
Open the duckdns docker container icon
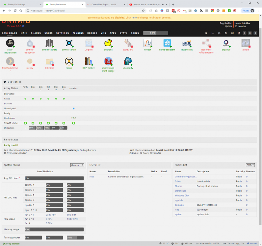click(108, 43)
